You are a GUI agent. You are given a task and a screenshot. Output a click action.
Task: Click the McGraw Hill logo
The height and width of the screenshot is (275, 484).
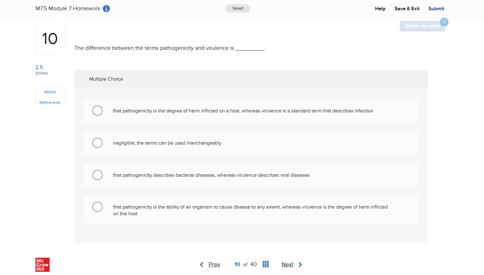click(43, 264)
